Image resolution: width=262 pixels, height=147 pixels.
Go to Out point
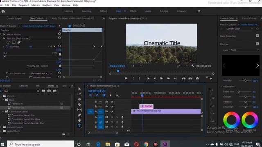175,78
